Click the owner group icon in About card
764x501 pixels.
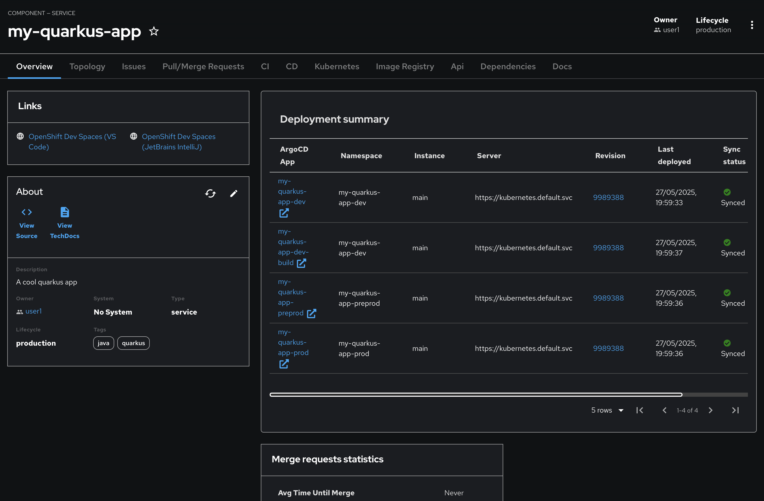pos(19,312)
